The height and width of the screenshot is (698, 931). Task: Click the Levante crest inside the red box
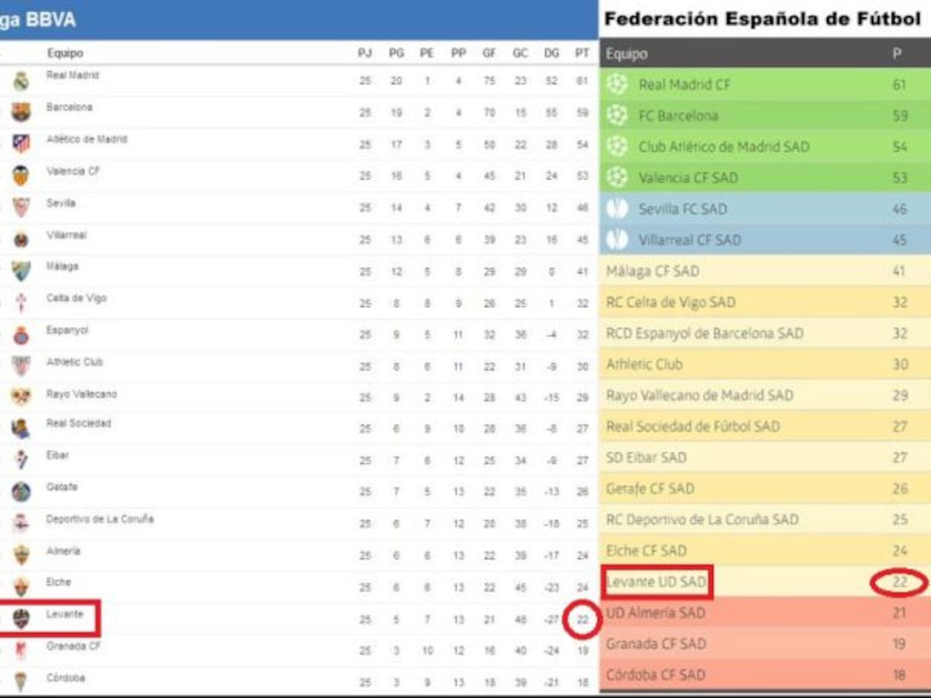point(21,618)
